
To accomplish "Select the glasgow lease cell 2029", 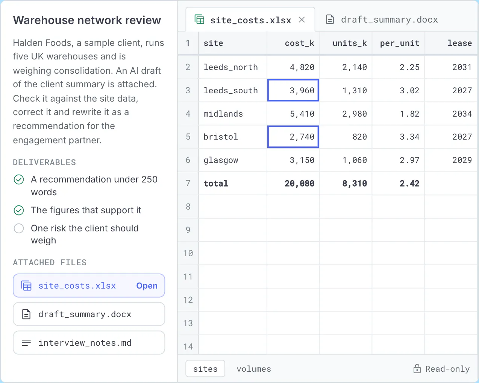I will (x=451, y=160).
